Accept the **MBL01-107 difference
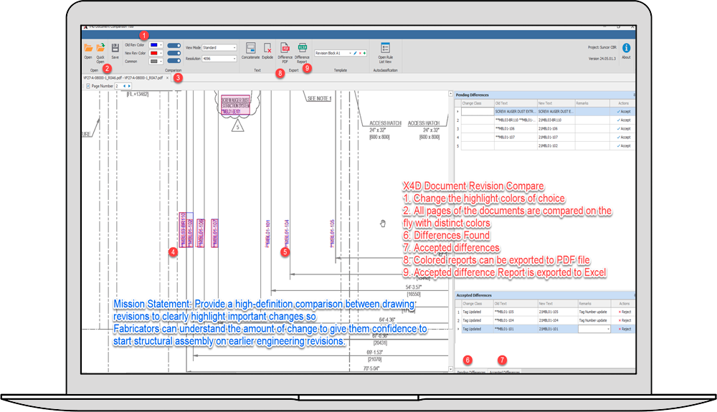 tap(623, 137)
